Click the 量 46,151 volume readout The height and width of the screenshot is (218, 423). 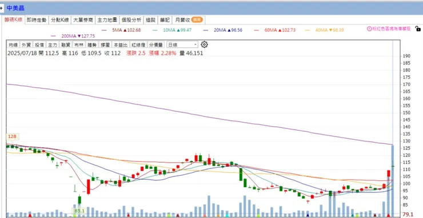coord(191,53)
